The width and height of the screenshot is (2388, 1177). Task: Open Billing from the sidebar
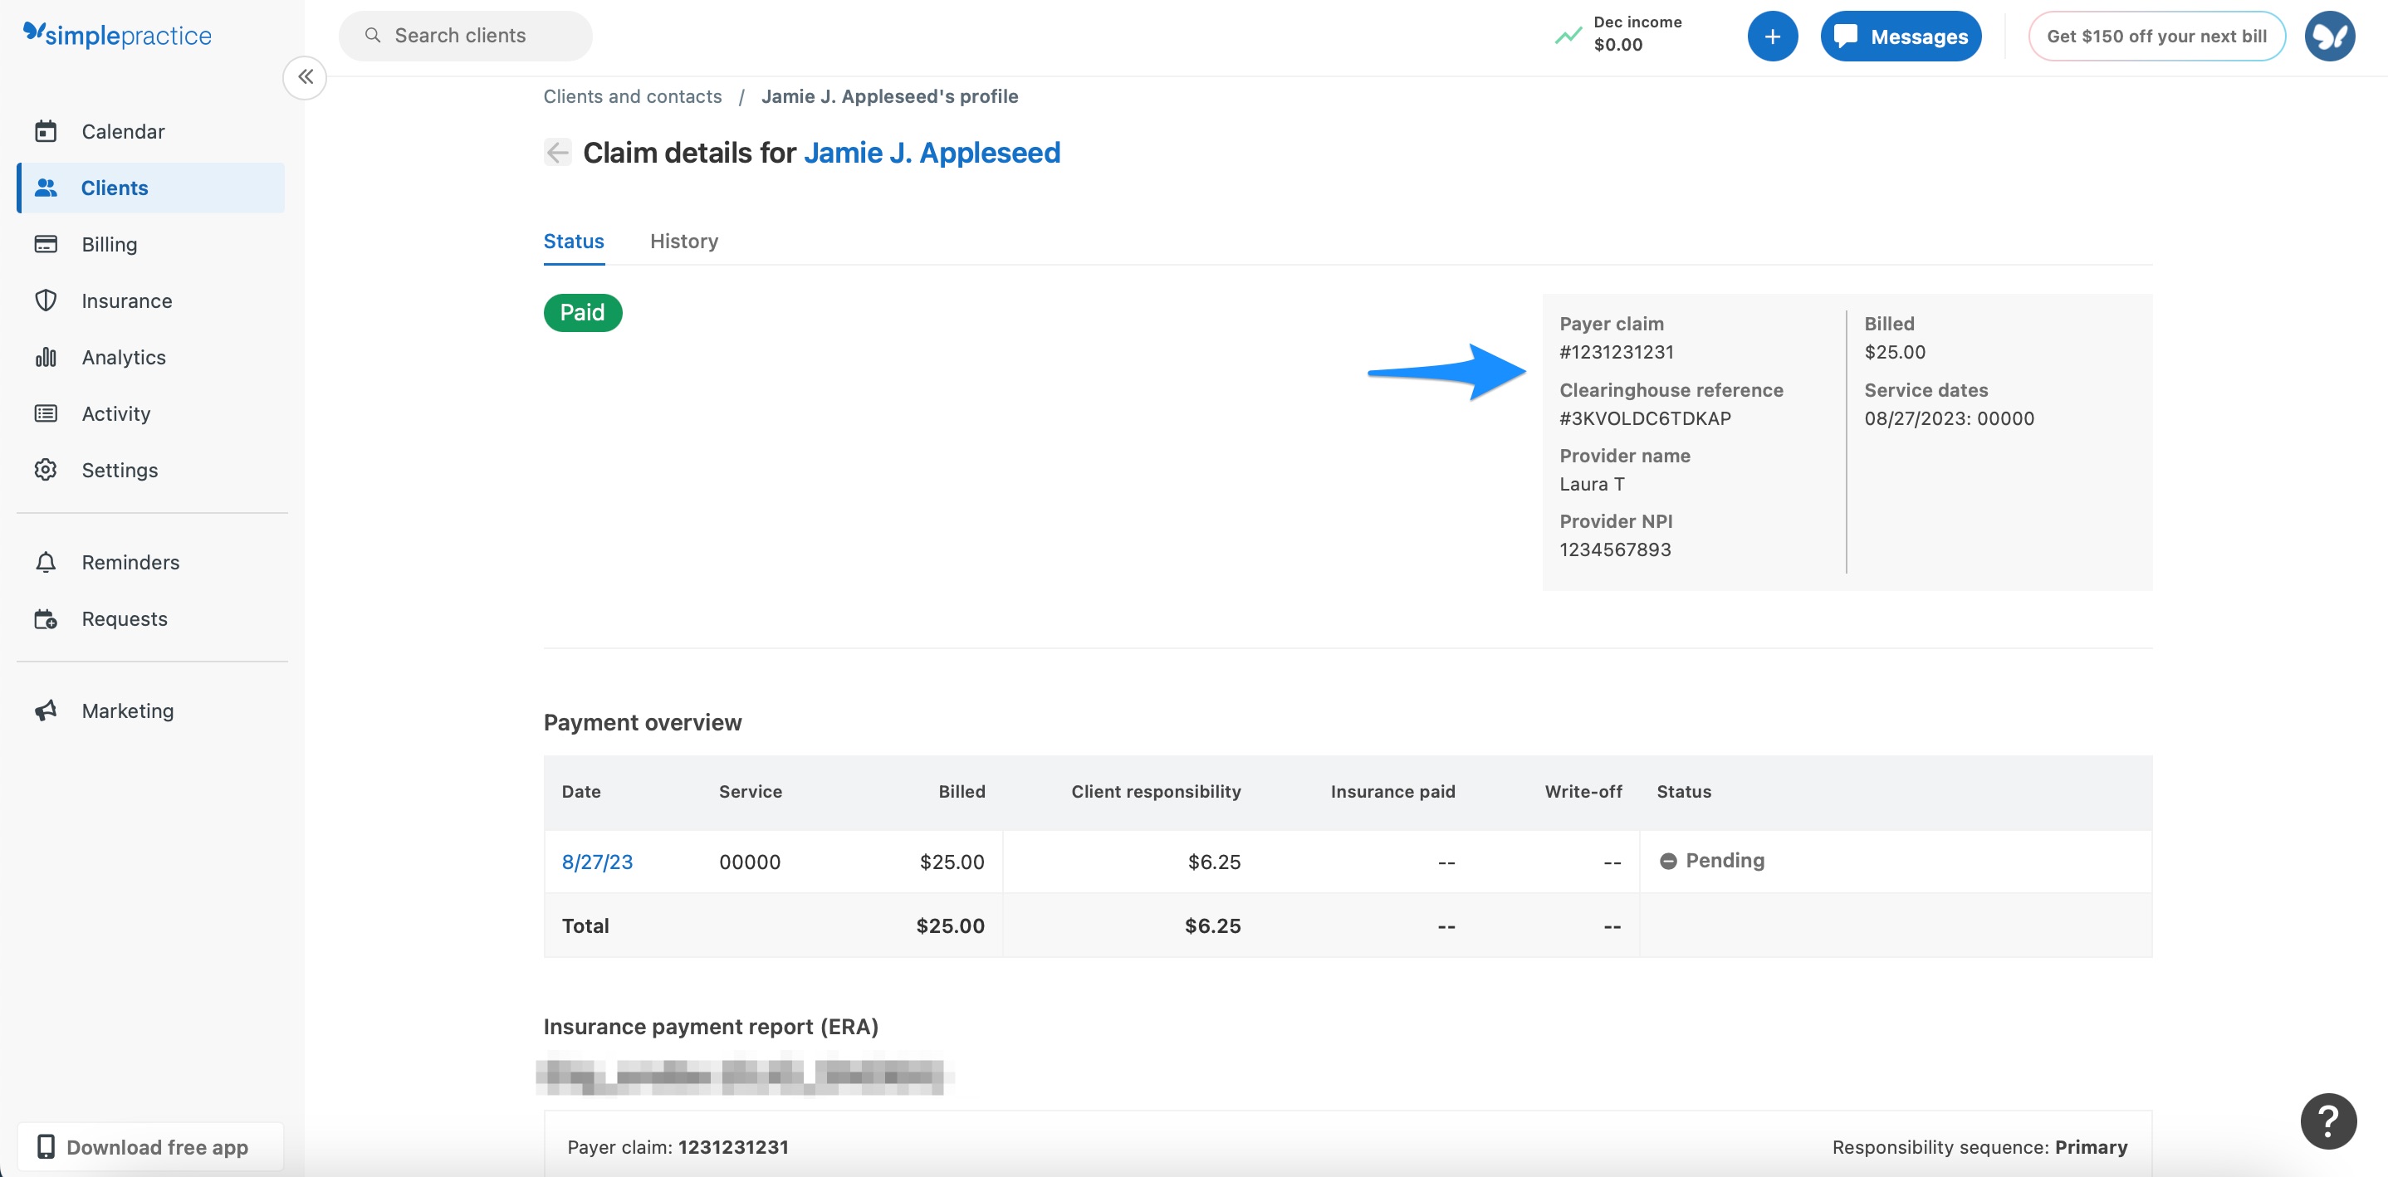151,245
